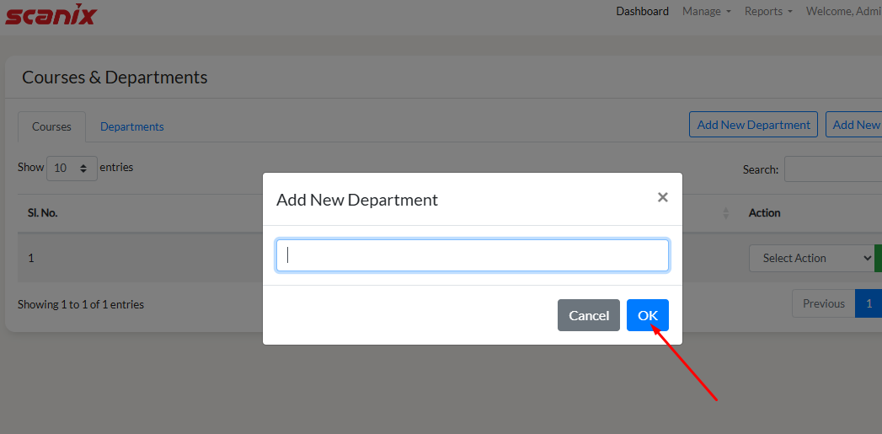Open the Show entries count selector
Viewport: 882px width, 434px height.
(x=72, y=168)
